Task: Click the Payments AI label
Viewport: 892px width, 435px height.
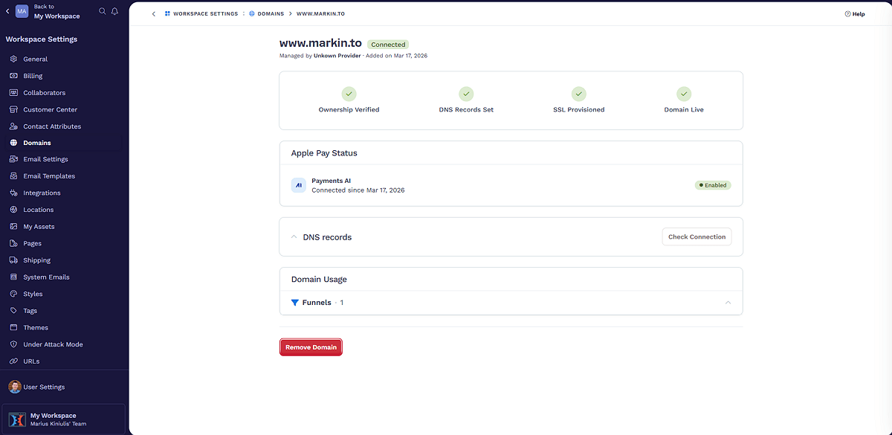Action: [x=331, y=181]
